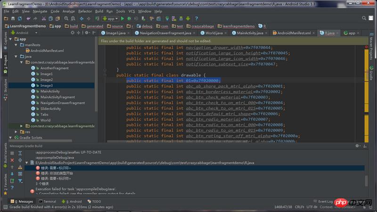The width and height of the screenshot is (377, 212).
Task: Click the Save All toolbar icon
Action: click(x=13, y=18)
